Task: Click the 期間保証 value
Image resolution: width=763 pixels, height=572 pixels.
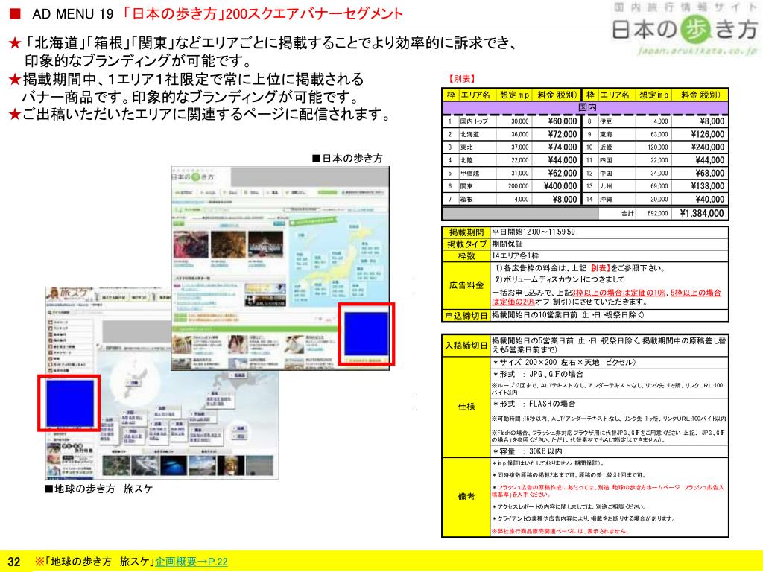Action: pyautogui.click(x=507, y=244)
